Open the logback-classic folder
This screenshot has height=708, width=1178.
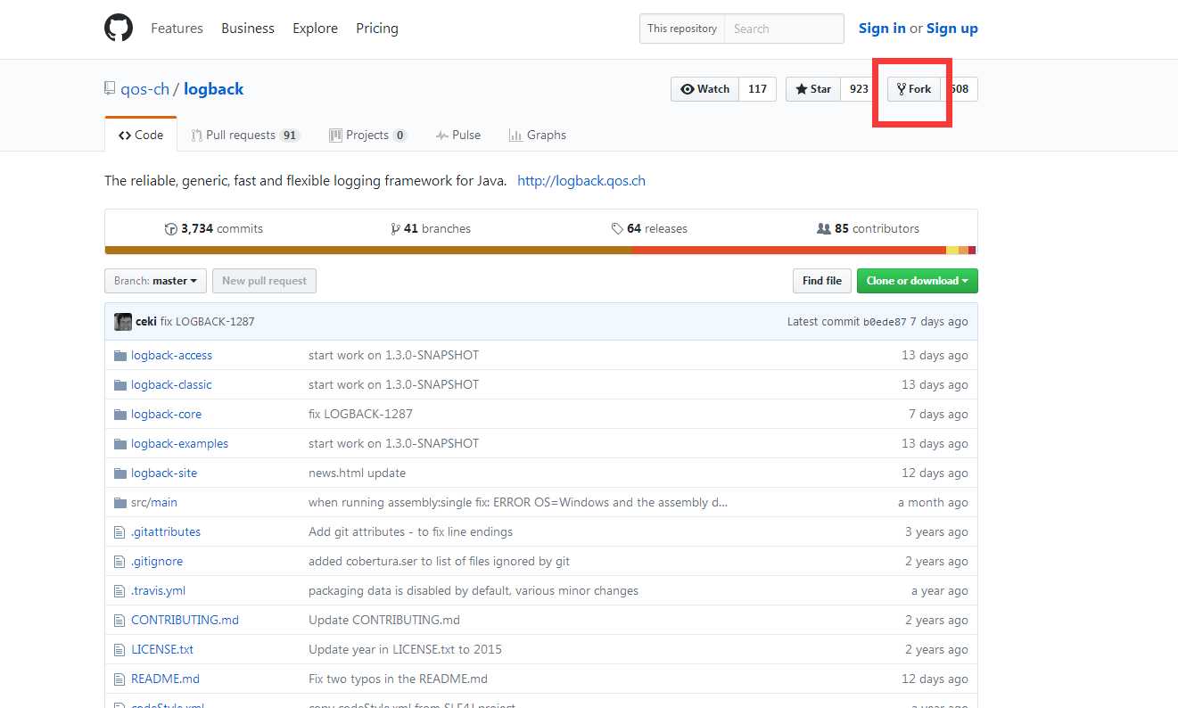171,385
